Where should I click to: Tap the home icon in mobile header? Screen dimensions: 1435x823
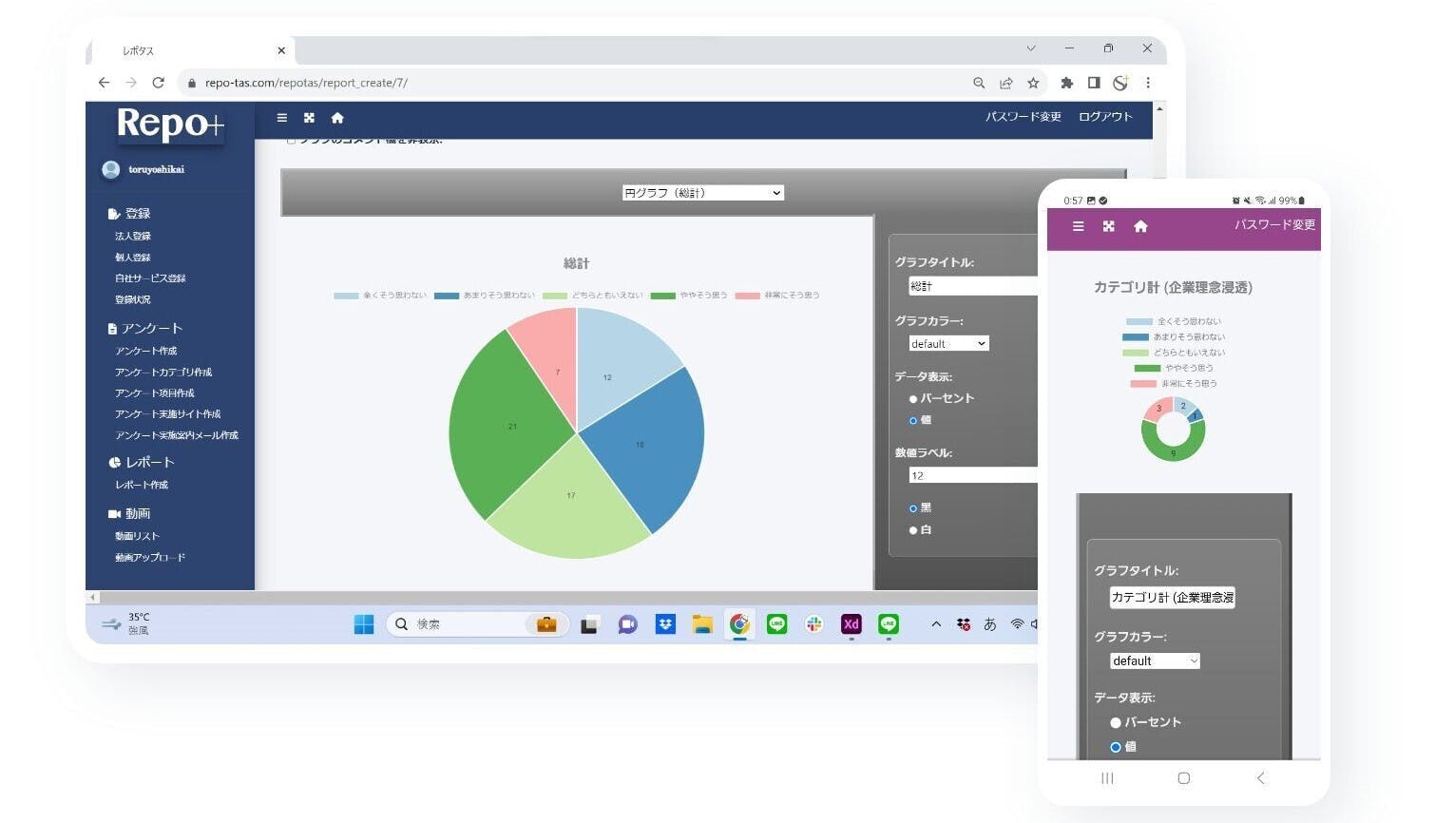point(1140,226)
